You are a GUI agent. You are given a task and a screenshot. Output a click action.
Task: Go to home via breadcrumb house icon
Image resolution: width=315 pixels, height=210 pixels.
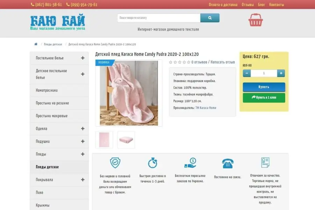click(36, 44)
